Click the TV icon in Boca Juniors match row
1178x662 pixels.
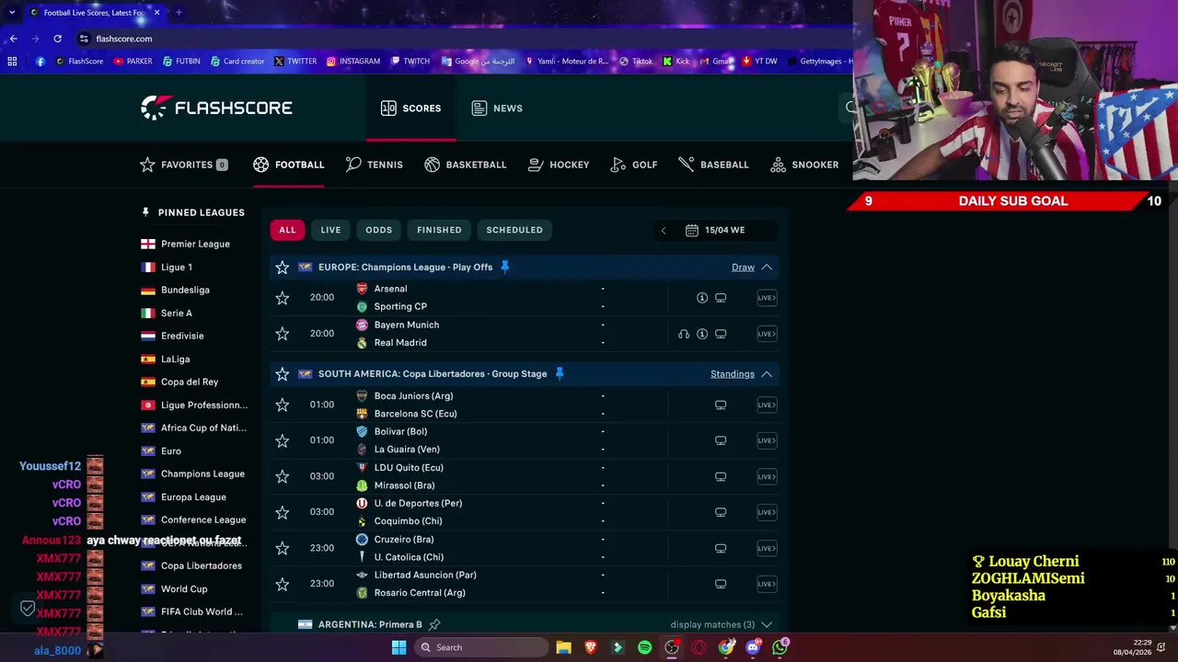721,405
